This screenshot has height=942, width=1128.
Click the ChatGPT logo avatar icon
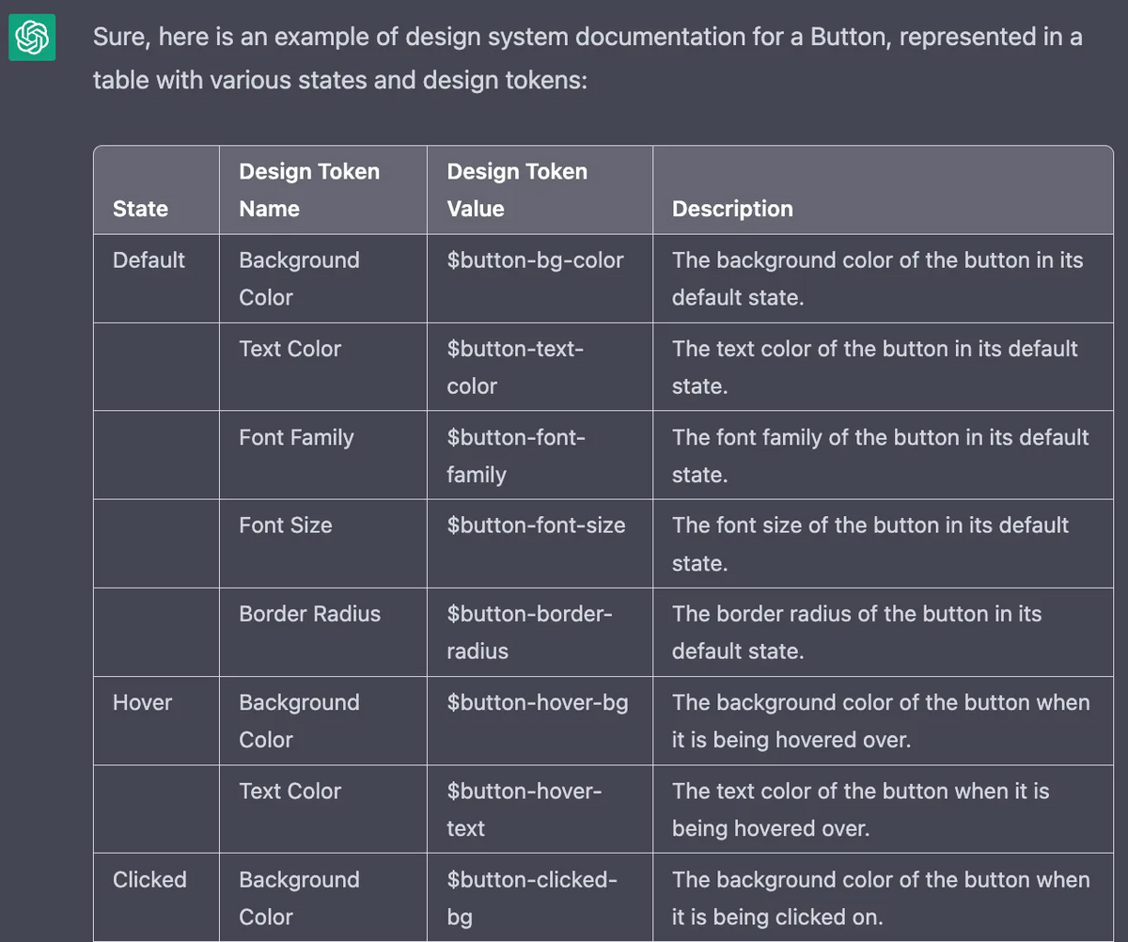[x=32, y=38]
